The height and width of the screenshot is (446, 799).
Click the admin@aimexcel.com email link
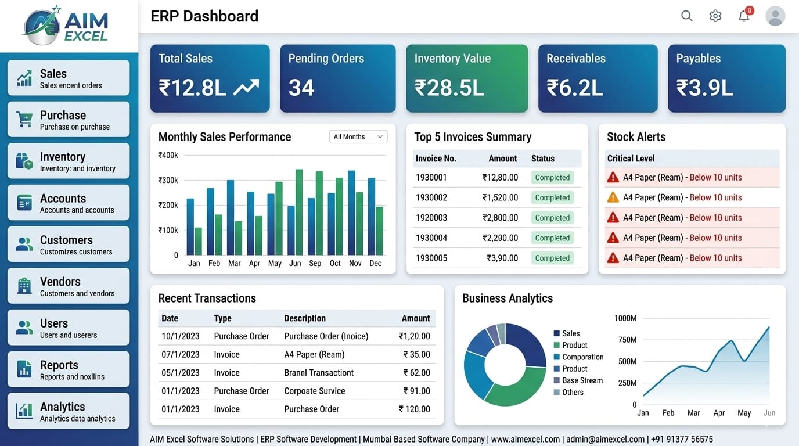606,439
